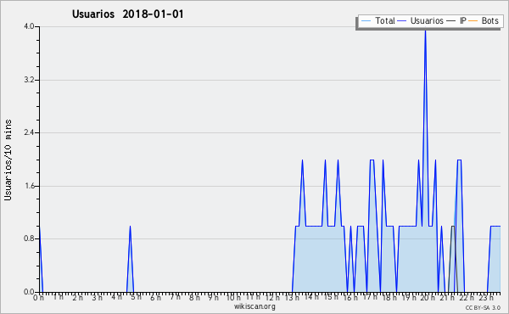Screen dimensions: 509x314
Task: Click the dark blue Usuarios legend line
Action: [x=402, y=21]
